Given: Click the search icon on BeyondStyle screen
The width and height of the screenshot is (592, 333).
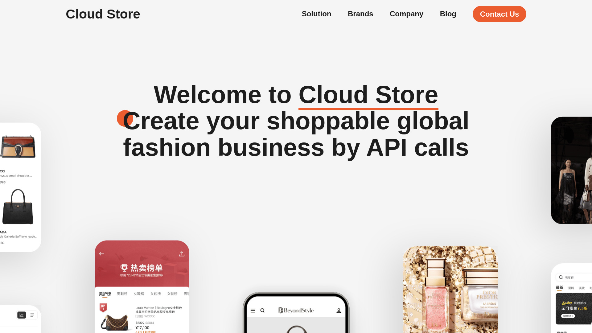Looking at the screenshot, I should pyautogui.click(x=262, y=310).
